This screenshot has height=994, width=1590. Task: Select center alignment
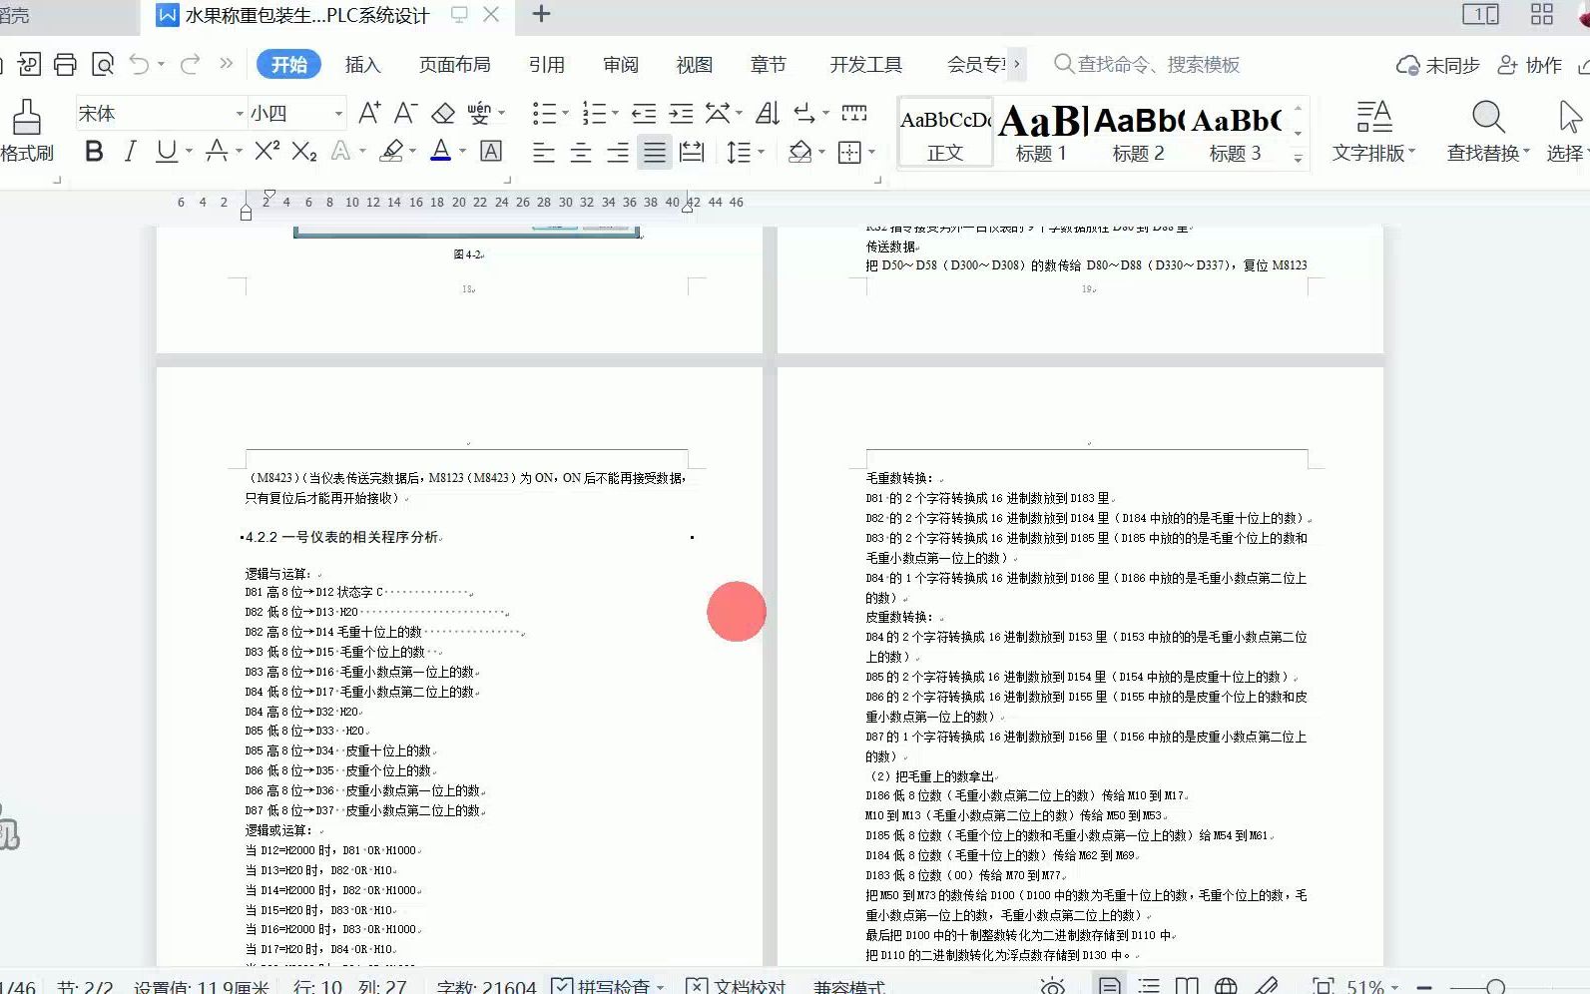pyautogui.click(x=581, y=152)
